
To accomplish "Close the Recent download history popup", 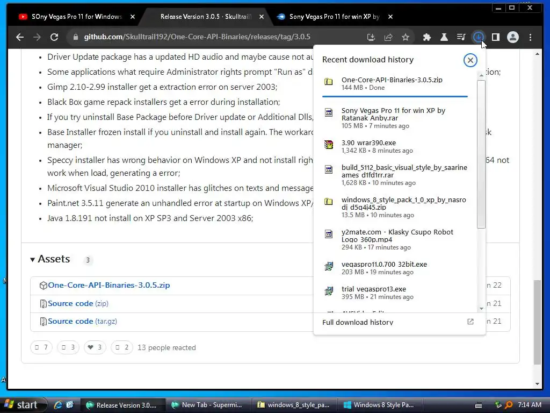I will point(470,60).
